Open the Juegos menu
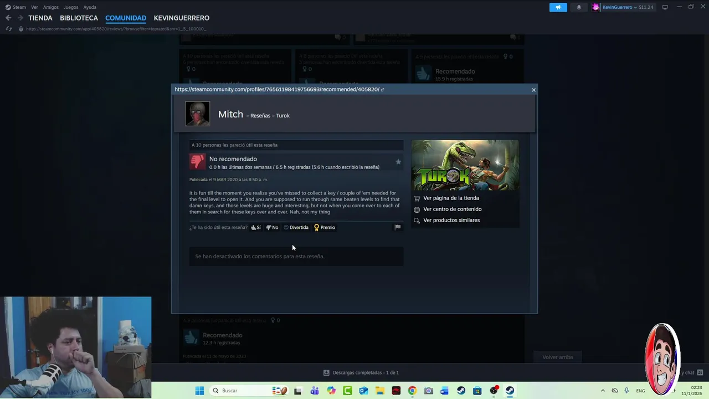Image resolution: width=709 pixels, height=399 pixels. 71,7
